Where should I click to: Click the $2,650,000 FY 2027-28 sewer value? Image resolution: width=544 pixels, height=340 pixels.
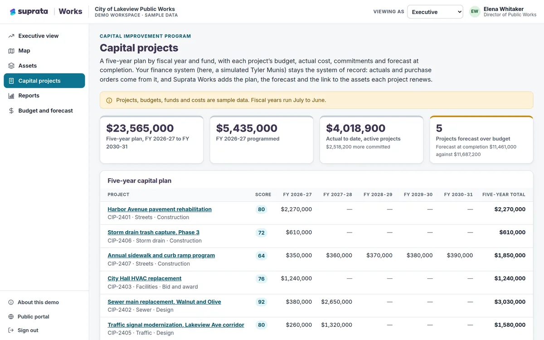coord(337,302)
